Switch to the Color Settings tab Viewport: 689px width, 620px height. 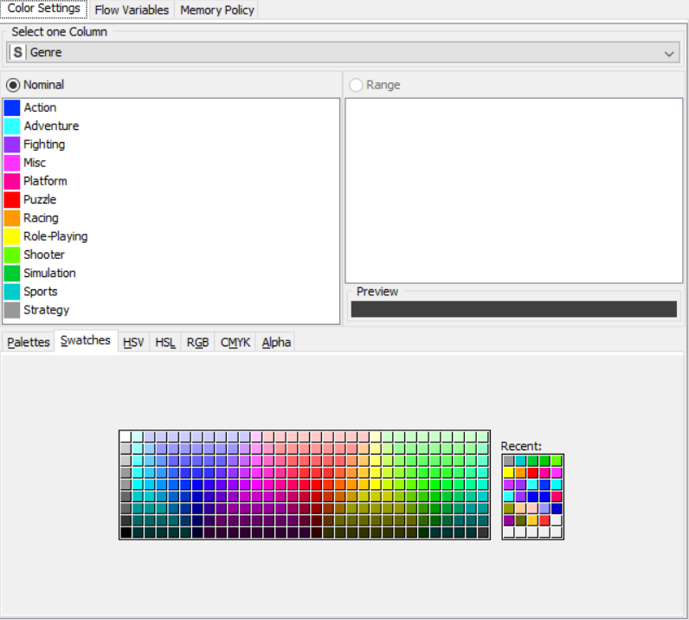coord(43,9)
